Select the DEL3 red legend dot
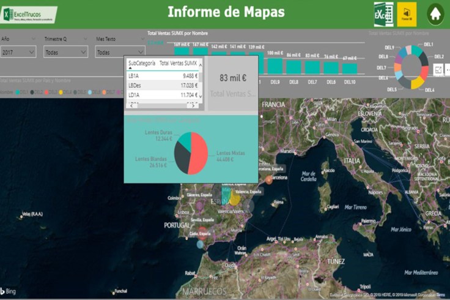 [46, 92]
